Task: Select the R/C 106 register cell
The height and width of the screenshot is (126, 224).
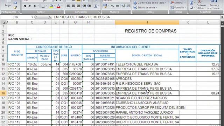Action: [x=17, y=93]
